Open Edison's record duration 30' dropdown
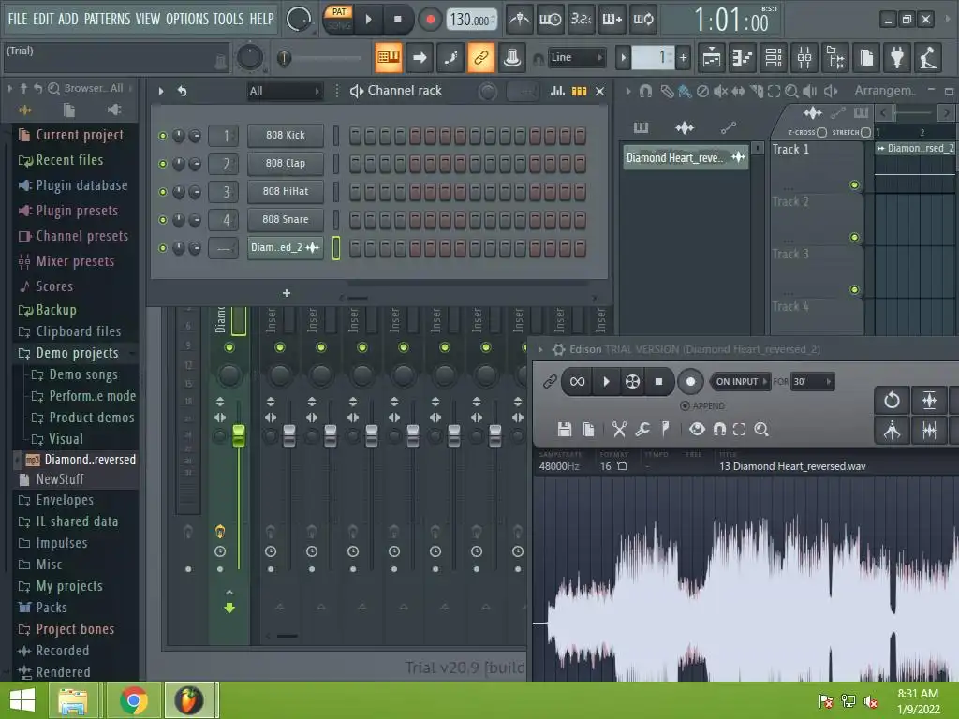 click(812, 382)
